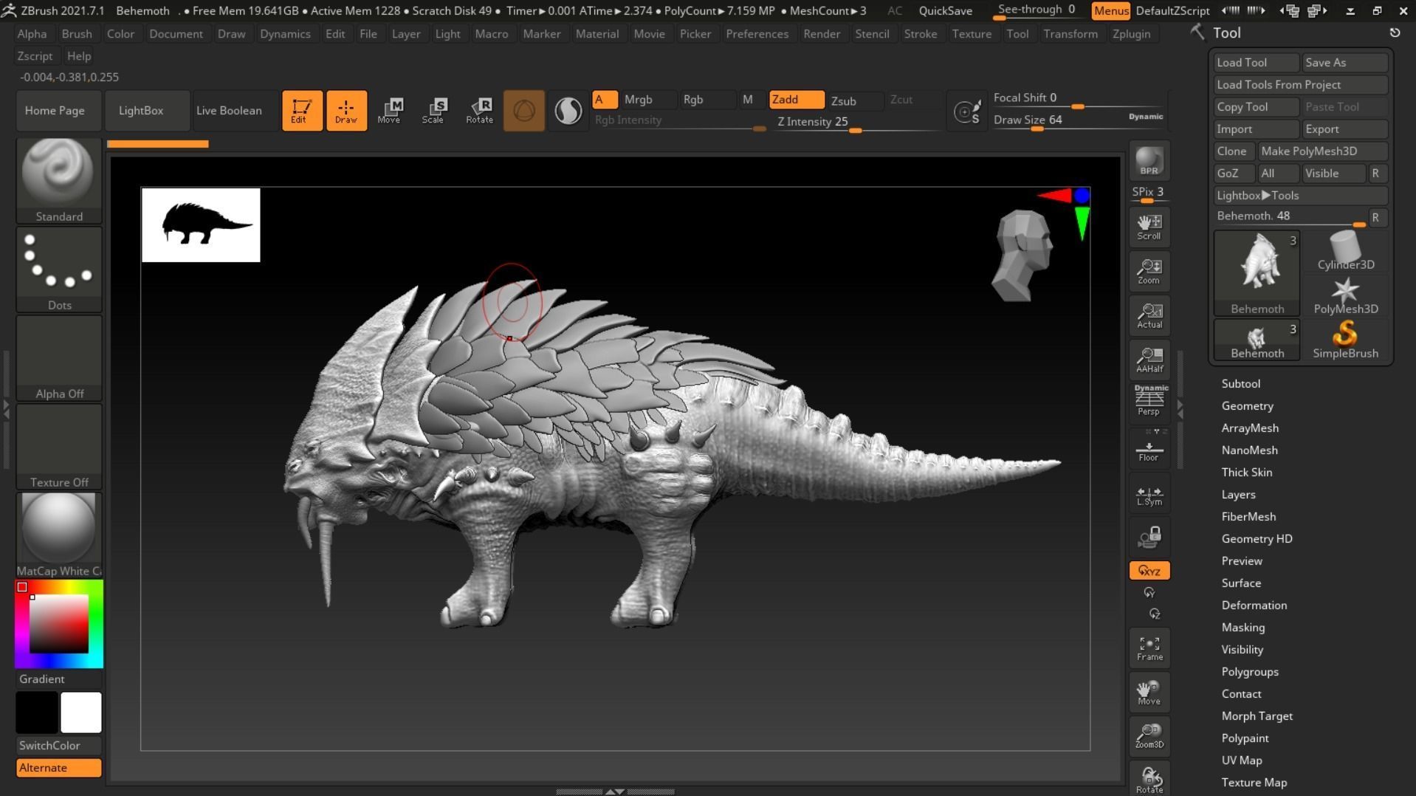This screenshot has height=796, width=1416.
Task: Toggle Mrgb channel
Action: pos(649,100)
